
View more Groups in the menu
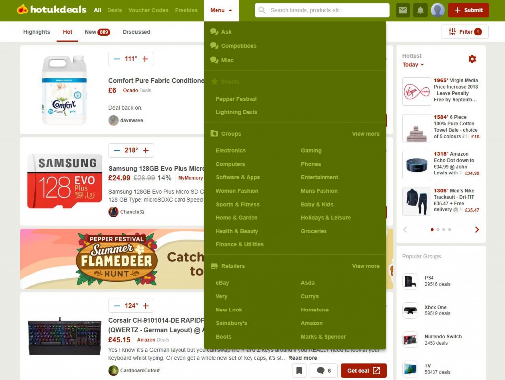(x=365, y=134)
